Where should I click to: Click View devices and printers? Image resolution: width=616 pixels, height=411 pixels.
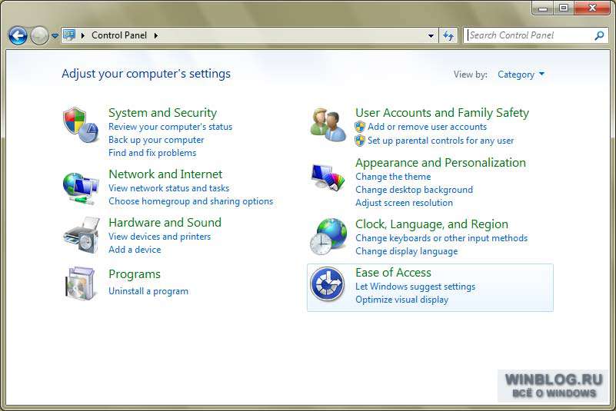pyautogui.click(x=160, y=237)
